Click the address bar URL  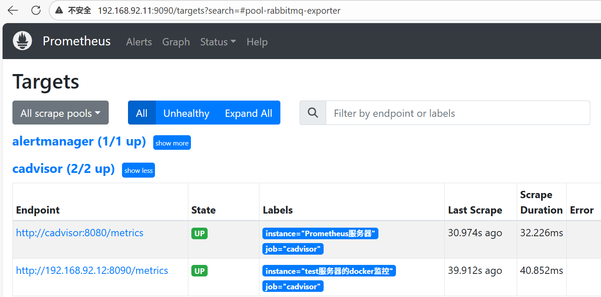[219, 11]
